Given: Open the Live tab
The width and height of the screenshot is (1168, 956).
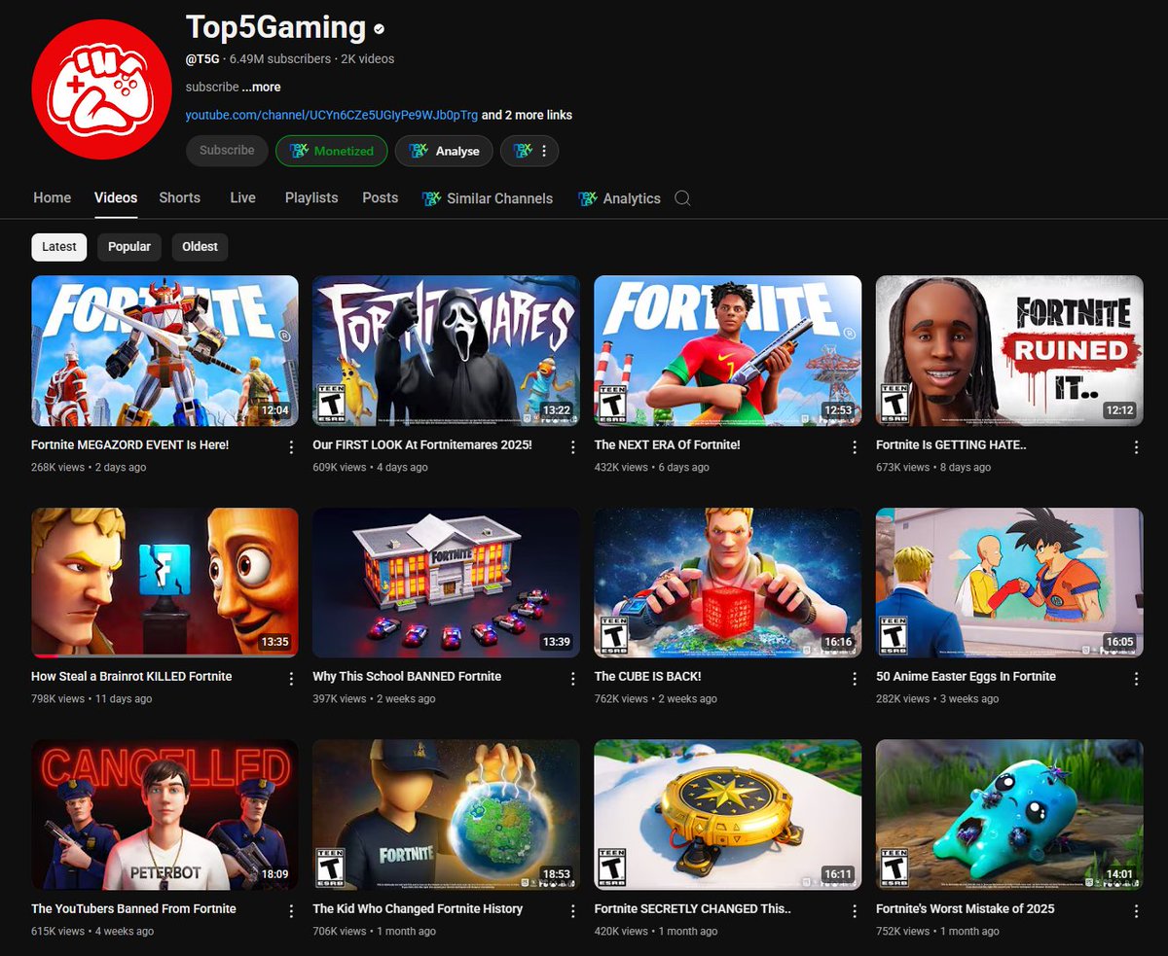Looking at the screenshot, I should (x=243, y=197).
